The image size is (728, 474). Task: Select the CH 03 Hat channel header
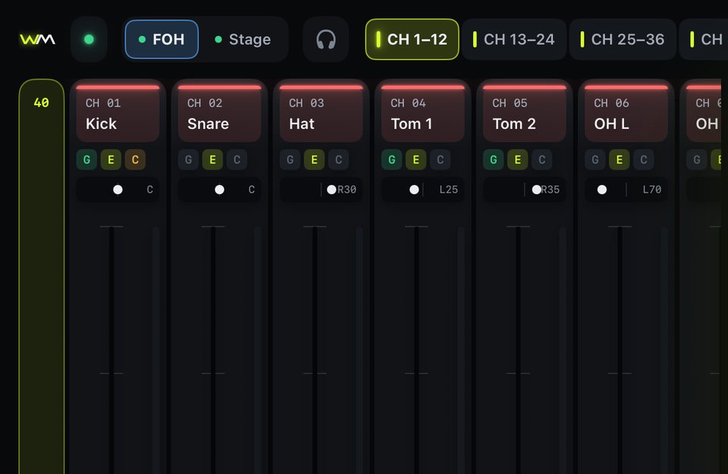(x=322, y=114)
